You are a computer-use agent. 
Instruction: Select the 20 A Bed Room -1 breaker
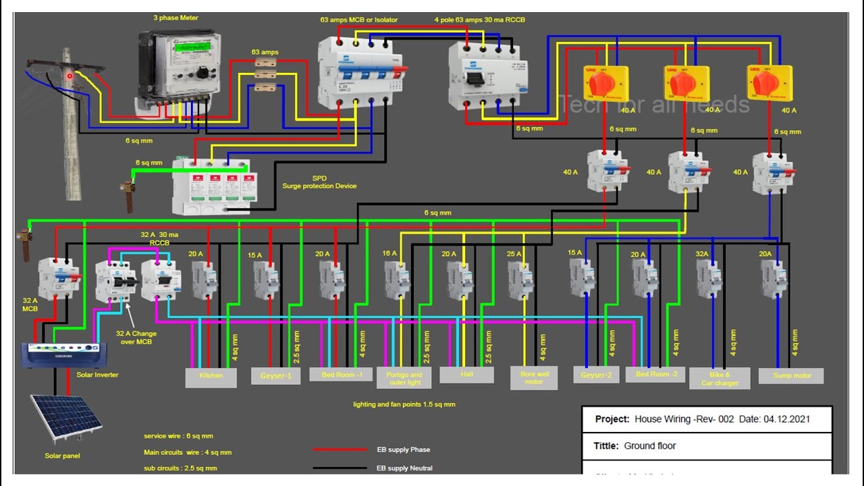coord(331,280)
